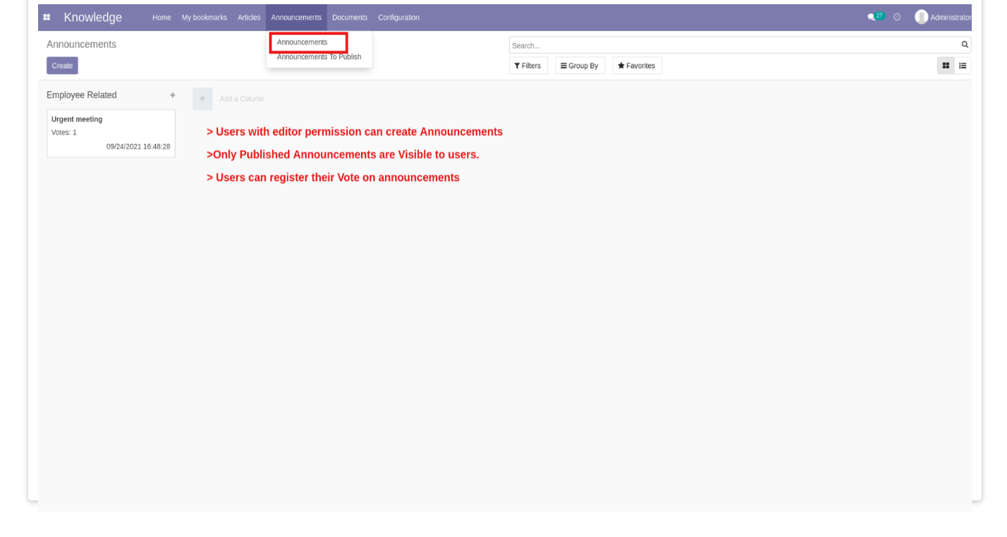
Task: Click plus icon beside Employee Related column
Action: [x=173, y=95]
